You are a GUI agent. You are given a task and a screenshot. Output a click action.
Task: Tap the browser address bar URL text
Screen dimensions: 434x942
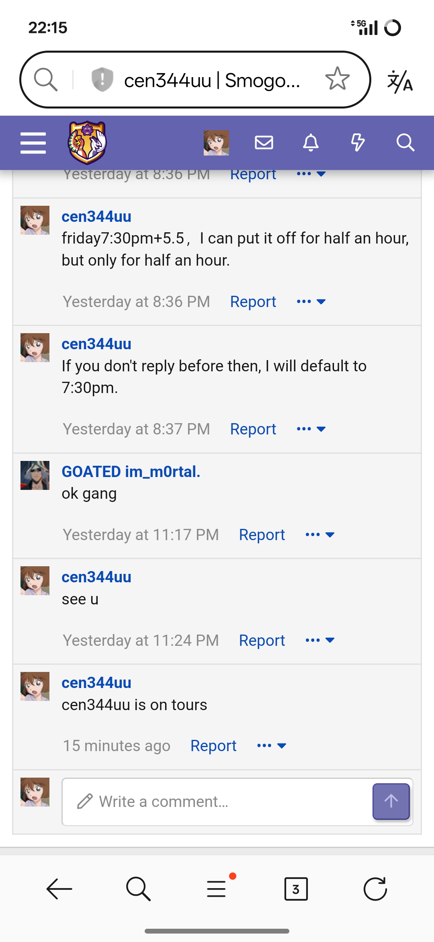[212, 80]
